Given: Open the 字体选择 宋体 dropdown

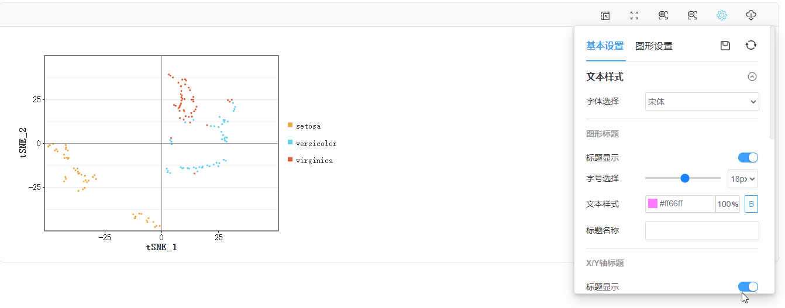Looking at the screenshot, I should coord(702,102).
